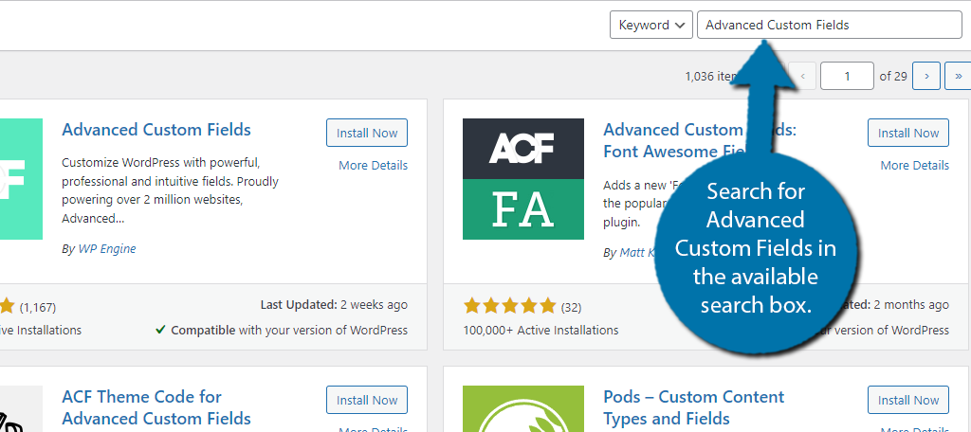Open ACF Theme Code for Advanced Custom Fields title

156,407
